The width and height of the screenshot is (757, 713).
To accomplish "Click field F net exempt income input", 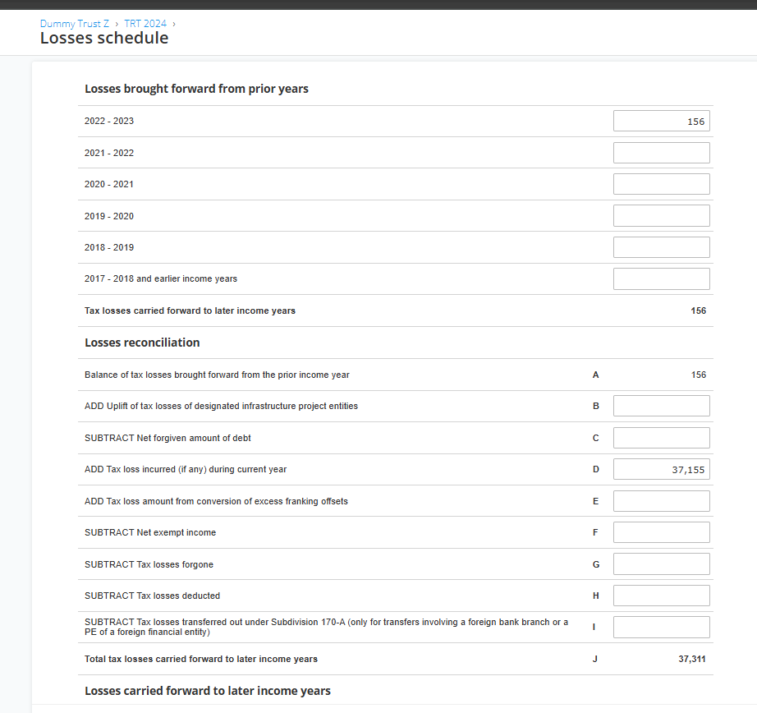I will 662,532.
